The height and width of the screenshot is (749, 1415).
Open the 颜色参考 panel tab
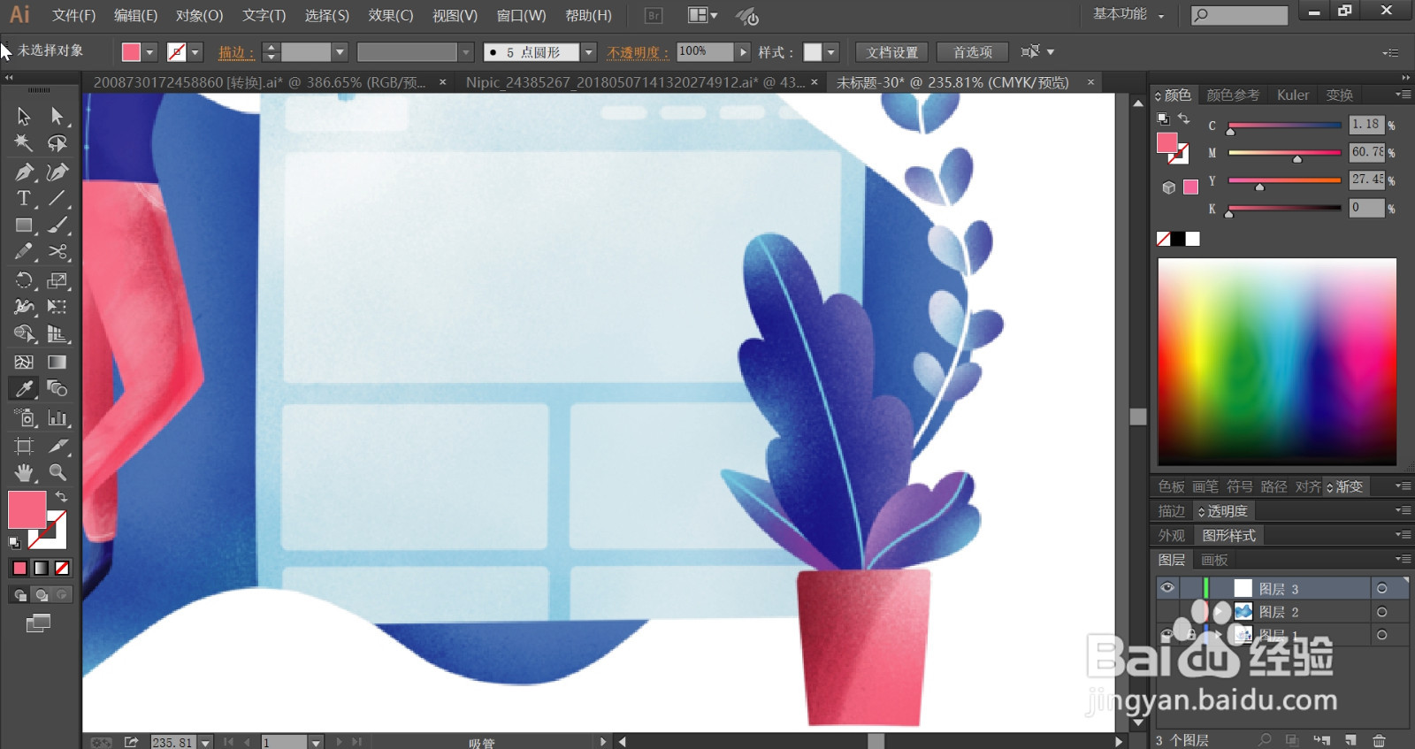coord(1233,95)
